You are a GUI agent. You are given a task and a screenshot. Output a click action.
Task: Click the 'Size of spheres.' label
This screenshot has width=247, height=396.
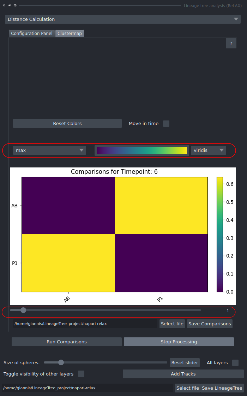point(22,363)
